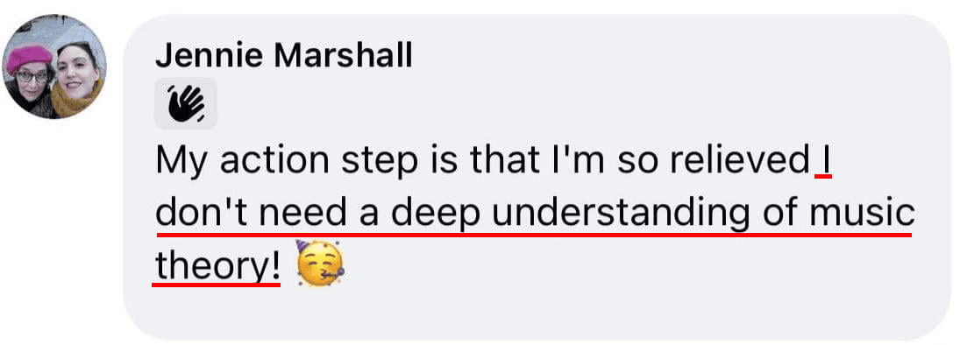Click the person with the yellow scarf
This screenshot has width=960, height=345.
pos(78,78)
